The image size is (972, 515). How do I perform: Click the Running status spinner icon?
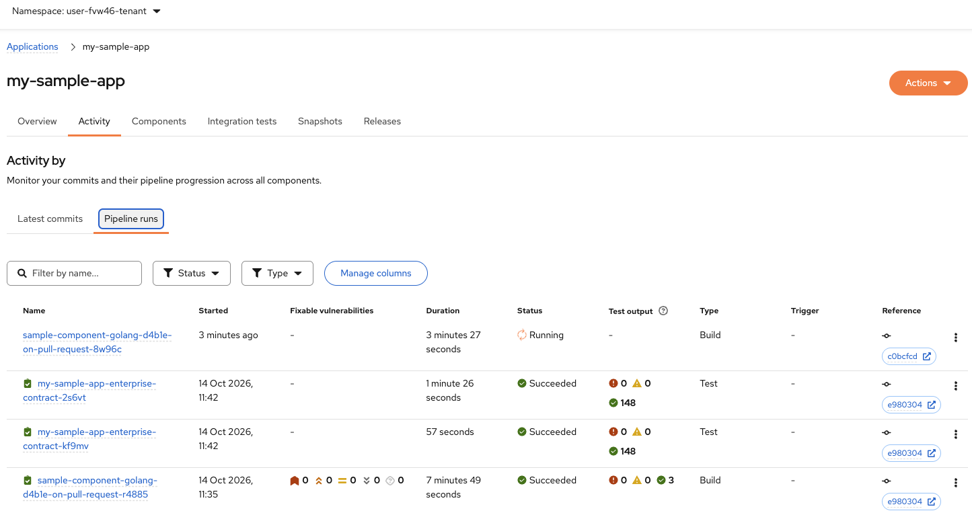522,335
